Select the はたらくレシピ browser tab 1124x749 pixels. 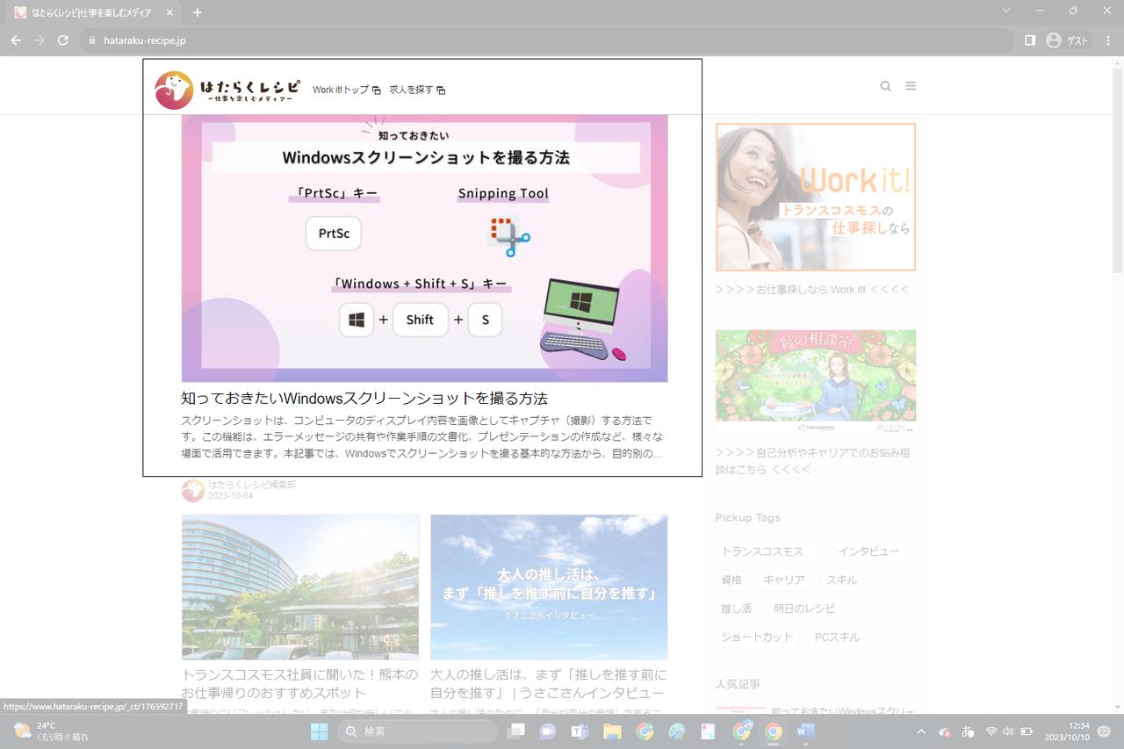(x=91, y=13)
